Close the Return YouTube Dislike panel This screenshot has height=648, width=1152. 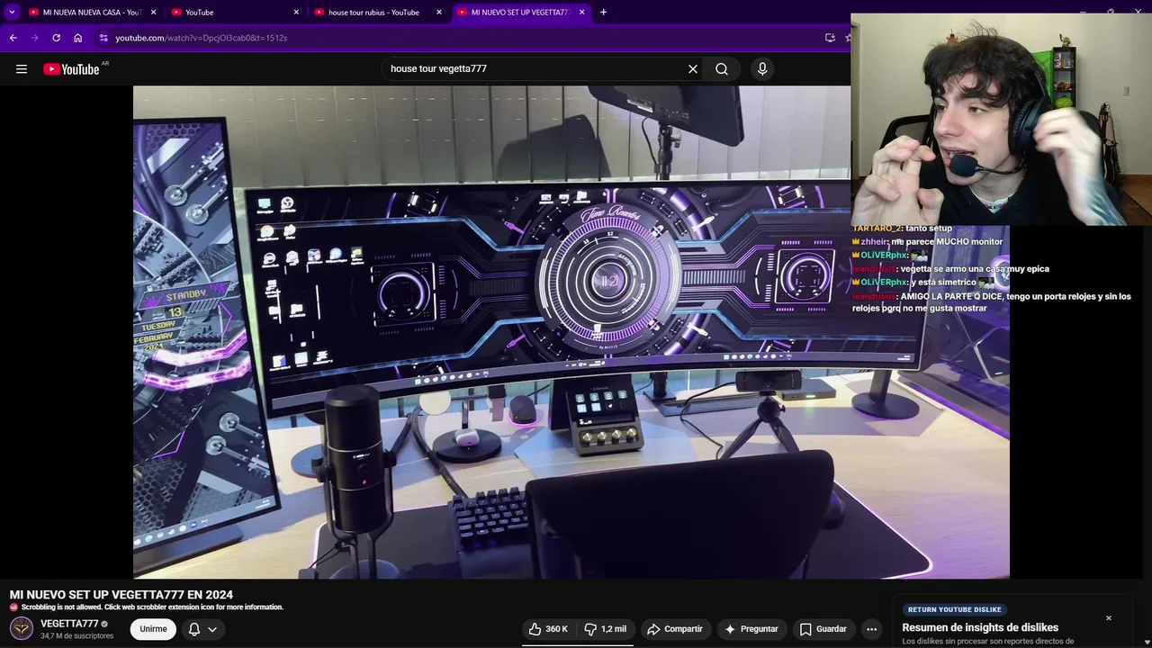1109,618
